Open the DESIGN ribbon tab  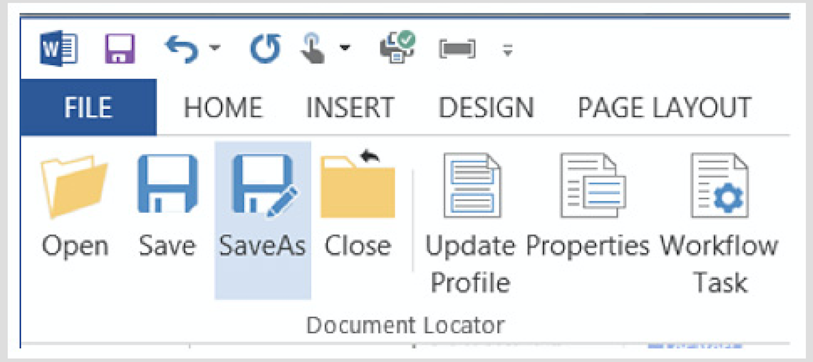pos(486,106)
